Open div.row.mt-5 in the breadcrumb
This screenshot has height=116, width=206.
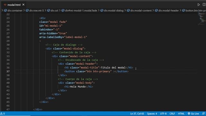pyautogui.click(x=36, y=11)
